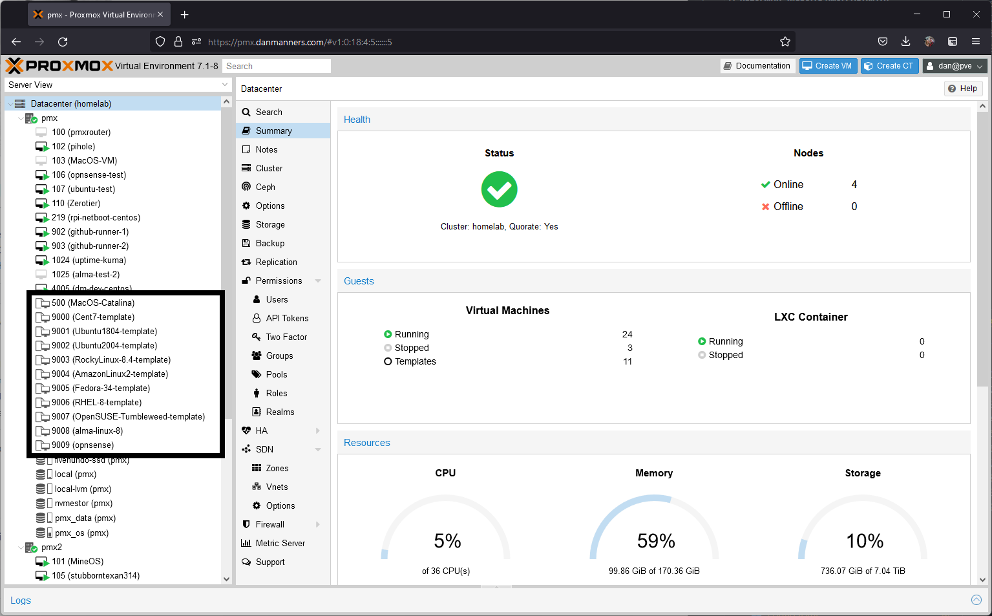Collapse the pmx node tree
The image size is (992, 616).
point(21,118)
